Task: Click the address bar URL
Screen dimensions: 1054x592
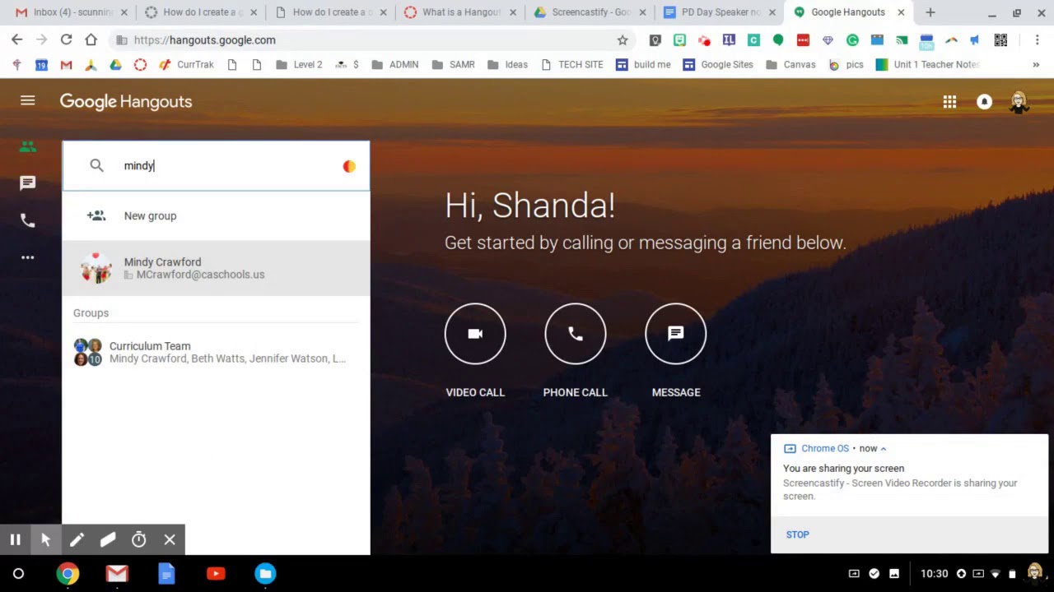Action: [x=204, y=39]
